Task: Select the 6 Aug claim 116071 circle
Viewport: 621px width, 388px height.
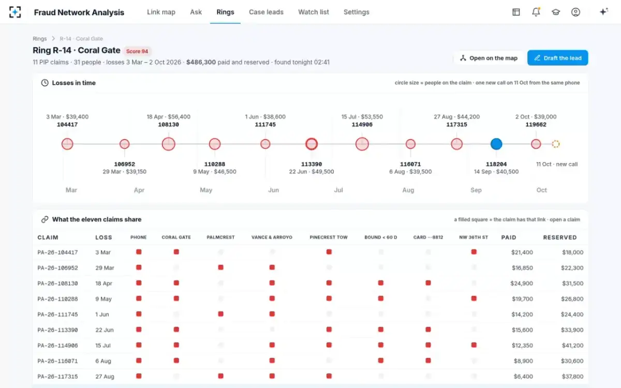Action: click(x=410, y=144)
